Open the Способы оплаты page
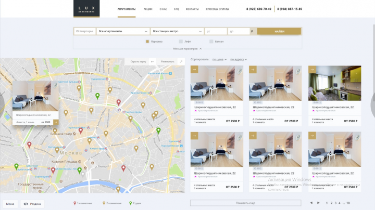 pos(217,9)
